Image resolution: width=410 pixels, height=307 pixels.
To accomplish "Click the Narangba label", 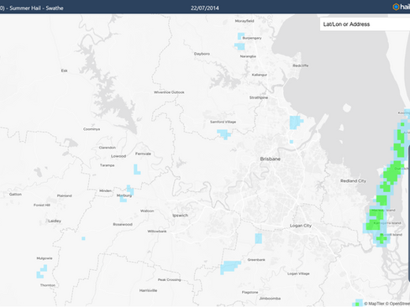I will (x=248, y=56).
